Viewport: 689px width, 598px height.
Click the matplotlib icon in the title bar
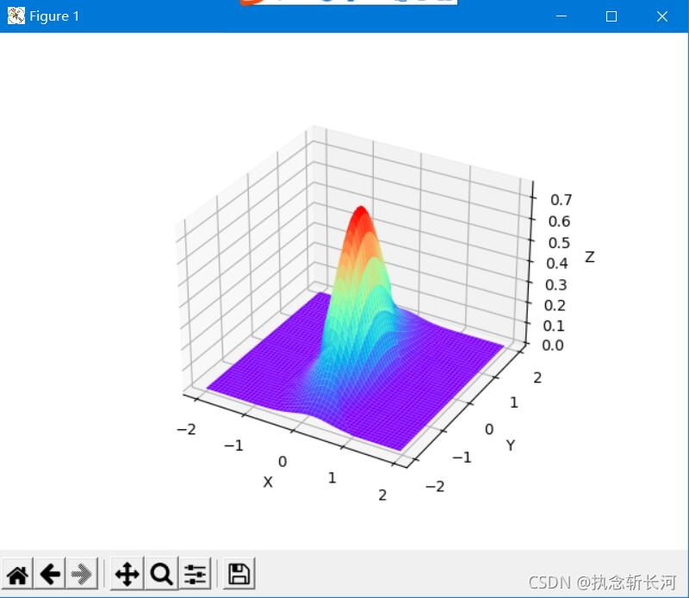pos(16,16)
